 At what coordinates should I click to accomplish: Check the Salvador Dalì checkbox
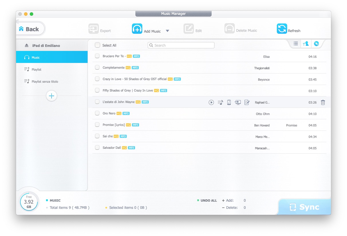(x=97, y=148)
